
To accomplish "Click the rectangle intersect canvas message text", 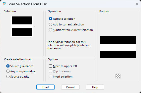I will tap(69, 45).
